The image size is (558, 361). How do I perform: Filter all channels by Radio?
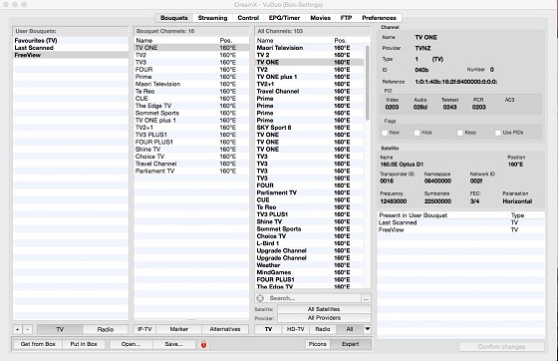tap(323, 329)
